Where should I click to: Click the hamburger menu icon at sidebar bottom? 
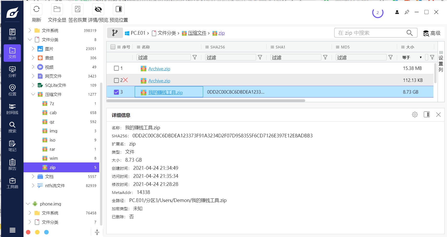pyautogui.click(x=12, y=230)
